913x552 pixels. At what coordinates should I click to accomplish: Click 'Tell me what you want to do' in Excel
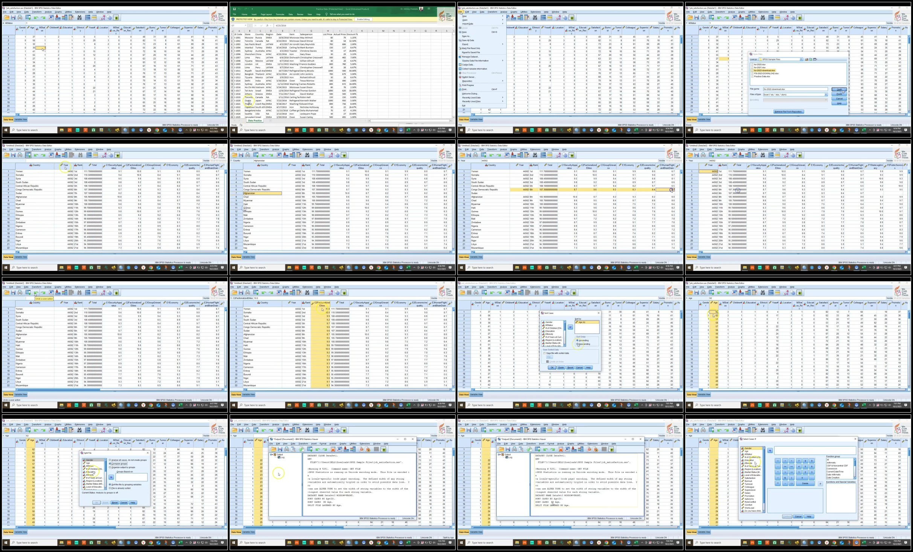[342, 14]
